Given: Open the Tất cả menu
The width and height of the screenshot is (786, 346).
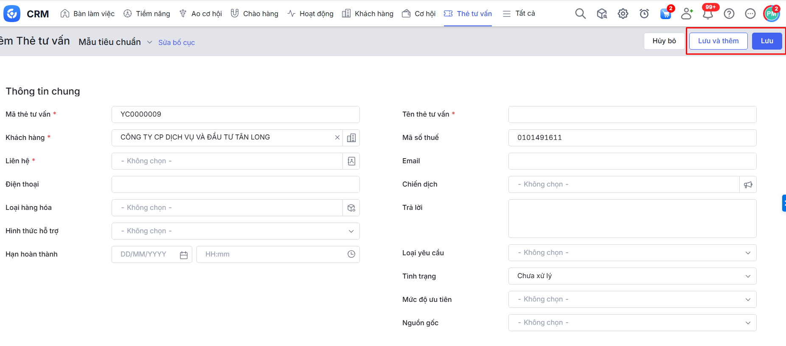Looking at the screenshot, I should [x=519, y=14].
